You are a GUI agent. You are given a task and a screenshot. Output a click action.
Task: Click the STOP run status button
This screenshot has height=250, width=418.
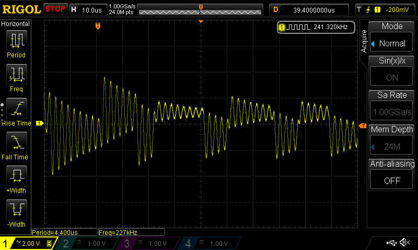[55, 9]
